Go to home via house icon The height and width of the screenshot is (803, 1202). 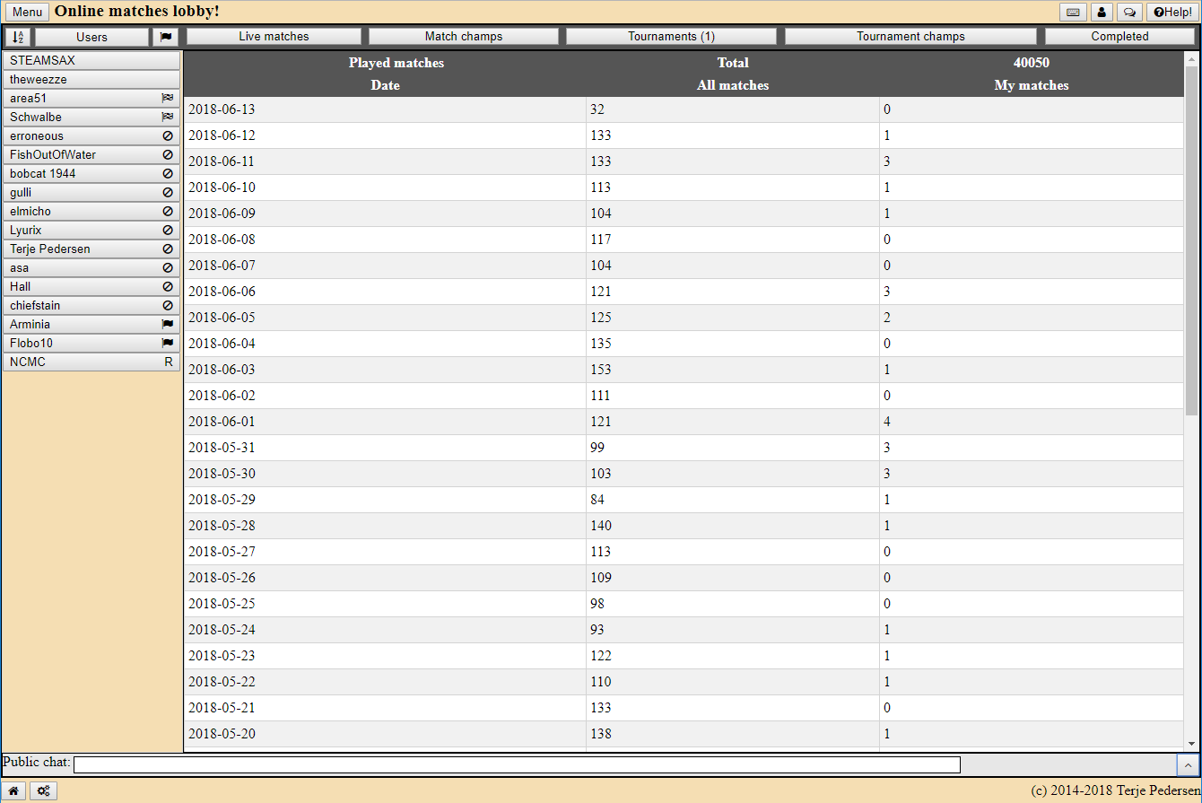click(13, 790)
